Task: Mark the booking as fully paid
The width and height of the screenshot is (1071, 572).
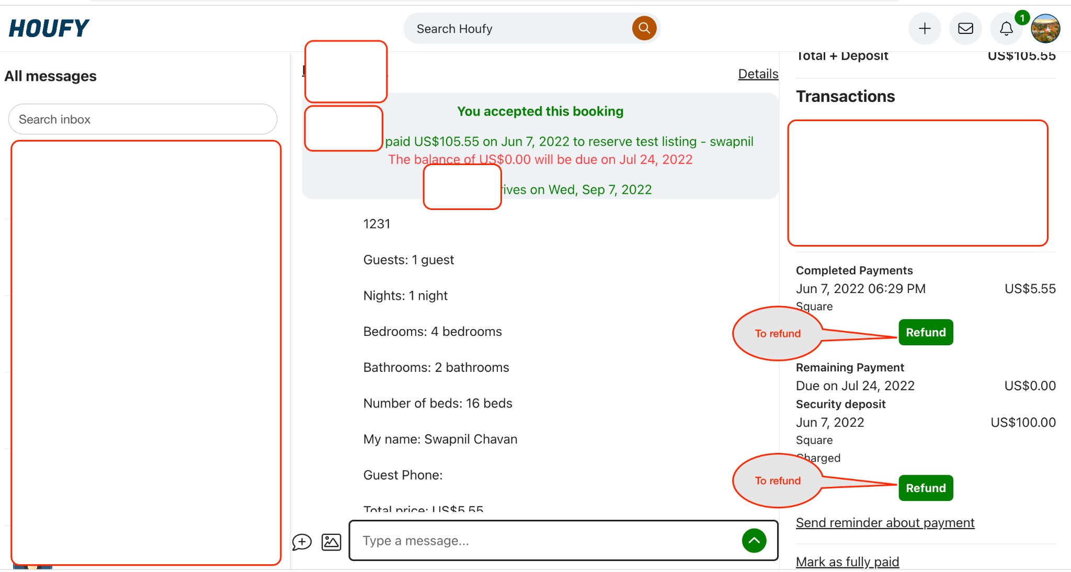Action: pyautogui.click(x=847, y=561)
